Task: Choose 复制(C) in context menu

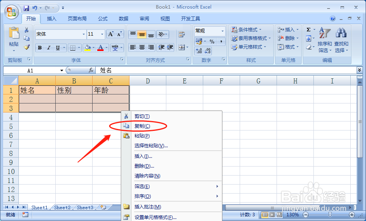Action: point(171,126)
